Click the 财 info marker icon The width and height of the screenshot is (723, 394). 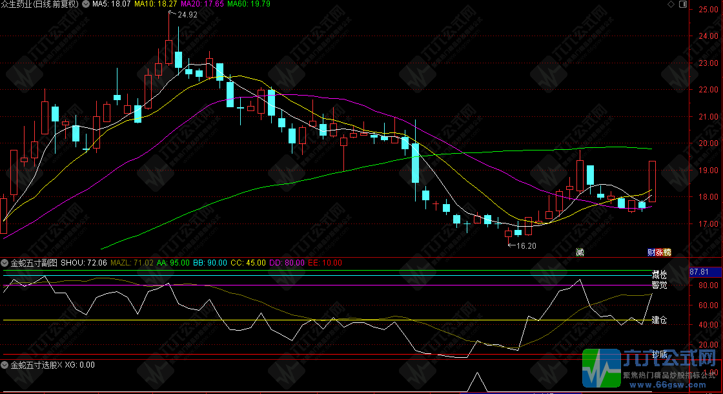click(651, 253)
